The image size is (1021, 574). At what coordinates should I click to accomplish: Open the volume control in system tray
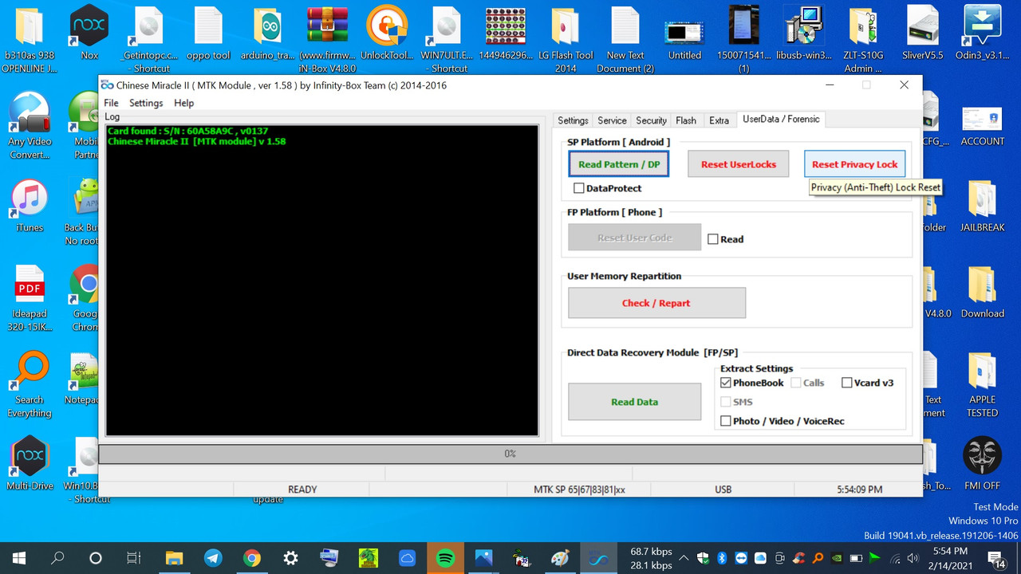point(913,558)
